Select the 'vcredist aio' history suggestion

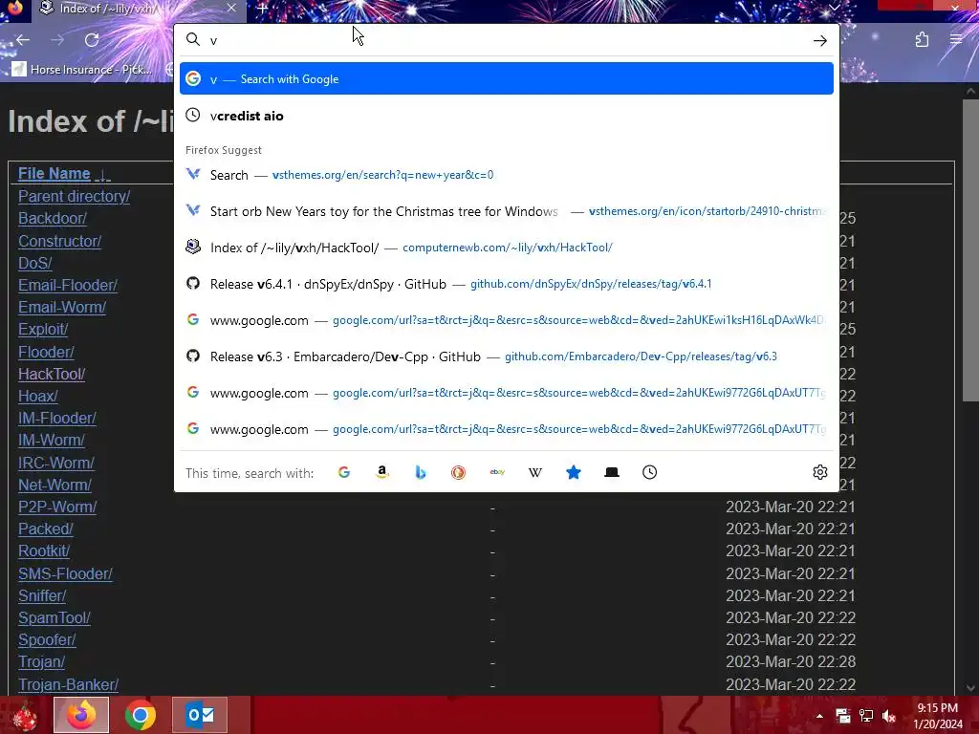507,116
